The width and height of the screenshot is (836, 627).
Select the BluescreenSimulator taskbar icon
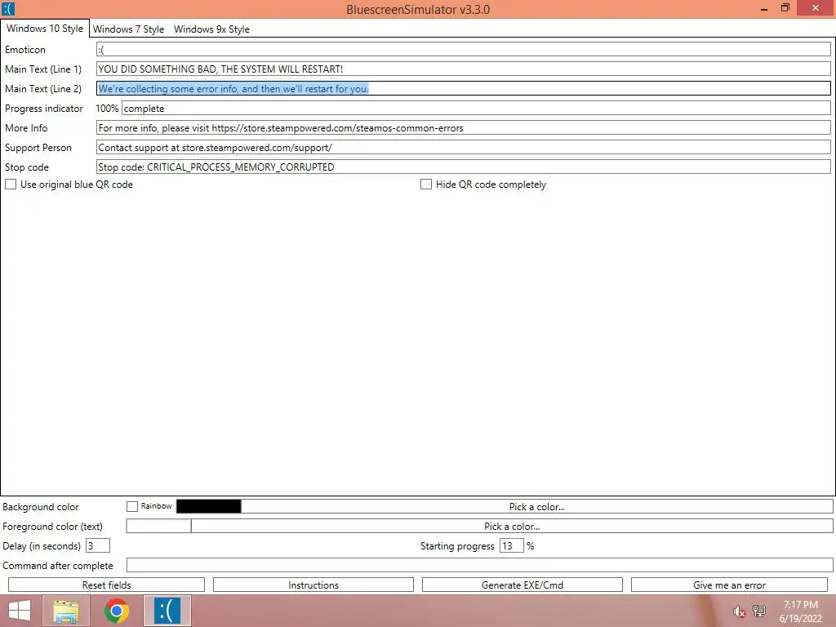167,611
